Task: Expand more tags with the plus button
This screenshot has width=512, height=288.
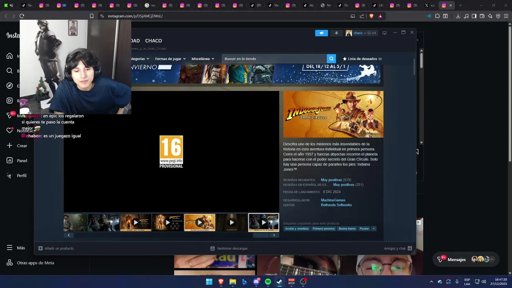Action: pyautogui.click(x=374, y=229)
